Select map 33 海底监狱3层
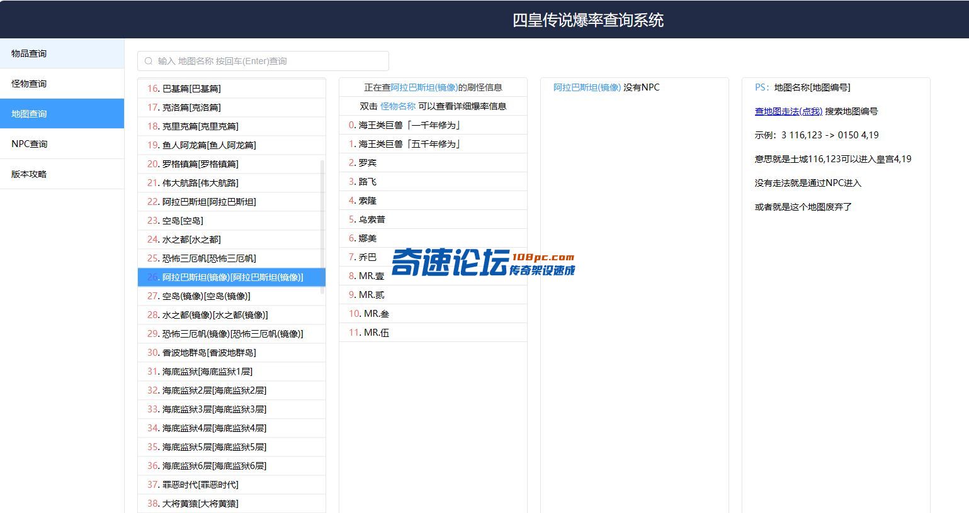The image size is (969, 513). [232, 409]
